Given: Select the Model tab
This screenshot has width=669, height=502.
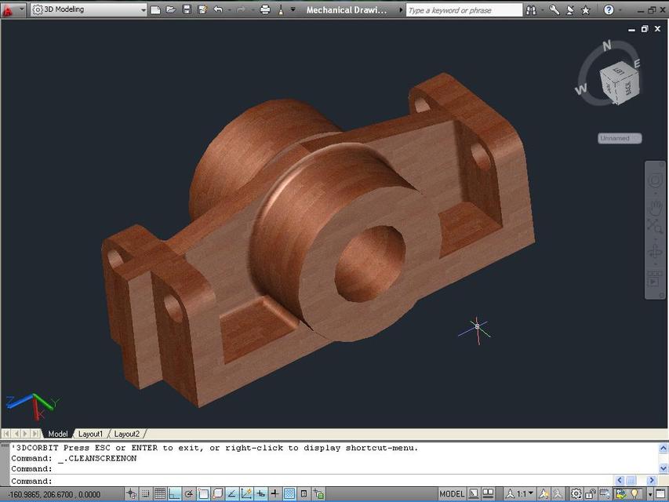Looking at the screenshot, I should 58,433.
